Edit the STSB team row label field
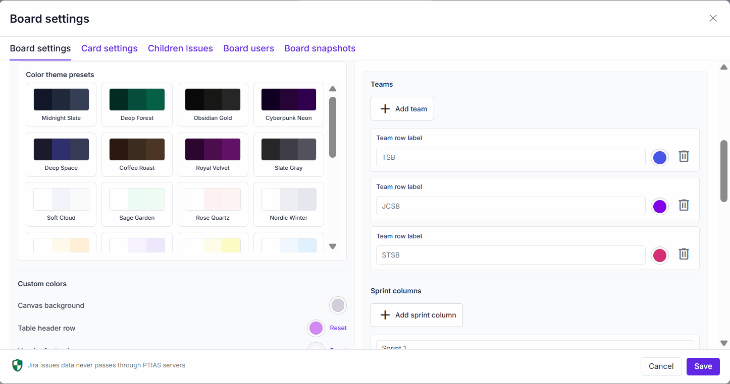Screen dimensions: 730x384 point(510,255)
